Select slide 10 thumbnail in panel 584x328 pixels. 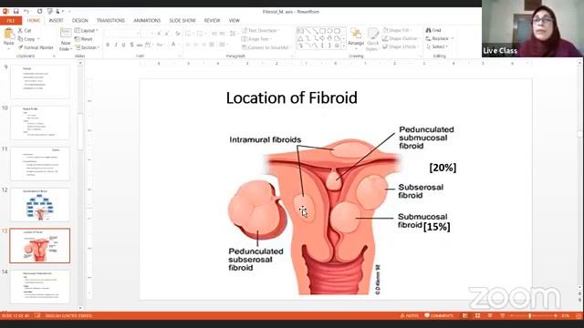coord(40,123)
